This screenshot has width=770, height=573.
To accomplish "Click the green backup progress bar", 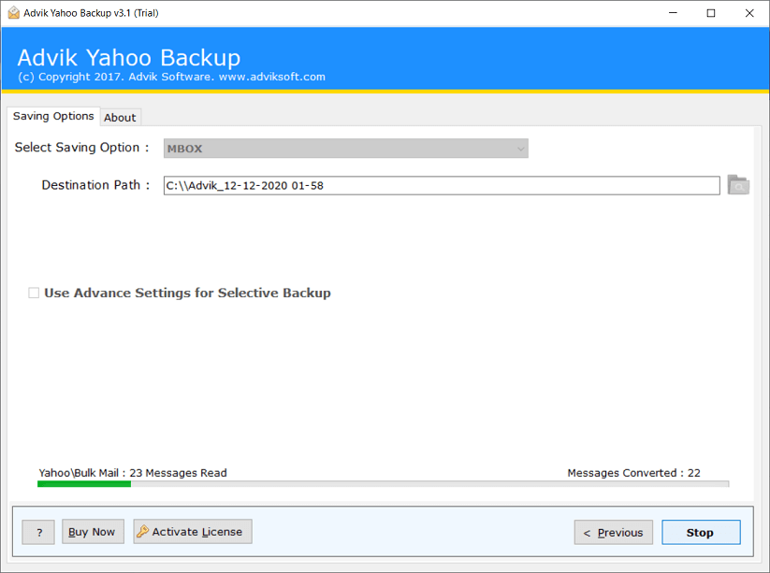I will 383,484.
